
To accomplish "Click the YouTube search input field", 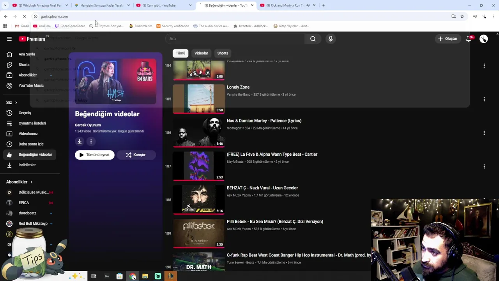I will click(x=235, y=39).
